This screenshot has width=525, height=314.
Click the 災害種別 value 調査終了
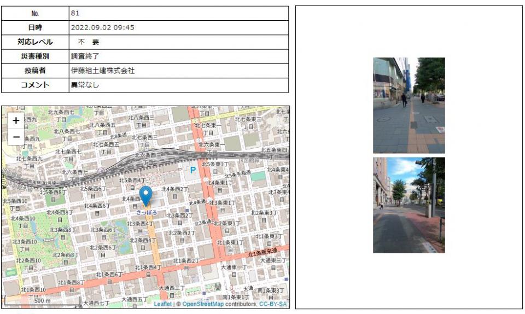pos(85,56)
